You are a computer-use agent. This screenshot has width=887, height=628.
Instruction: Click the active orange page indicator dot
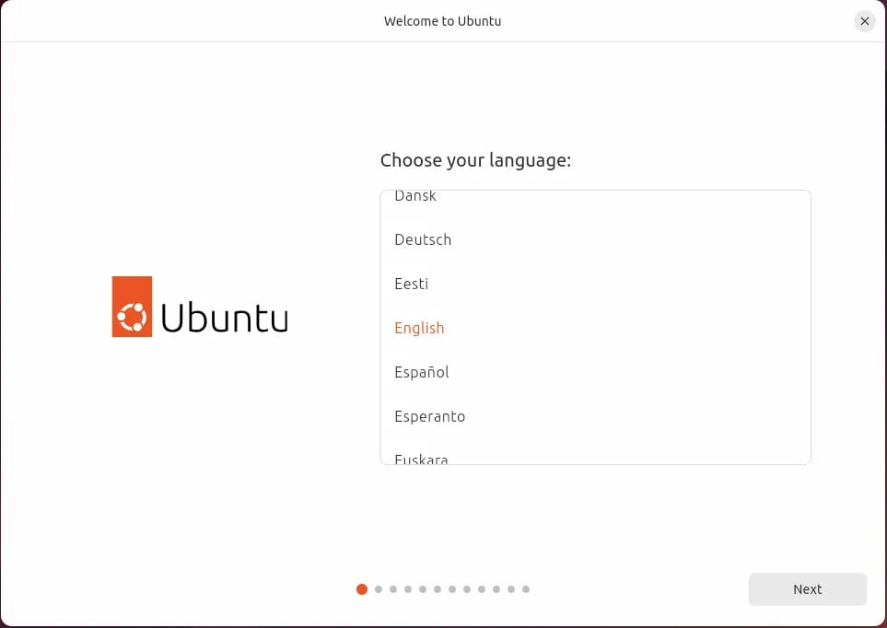[362, 589]
